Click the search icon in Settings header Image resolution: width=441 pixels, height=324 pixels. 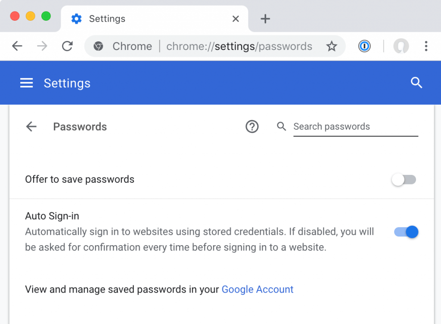pyautogui.click(x=416, y=83)
